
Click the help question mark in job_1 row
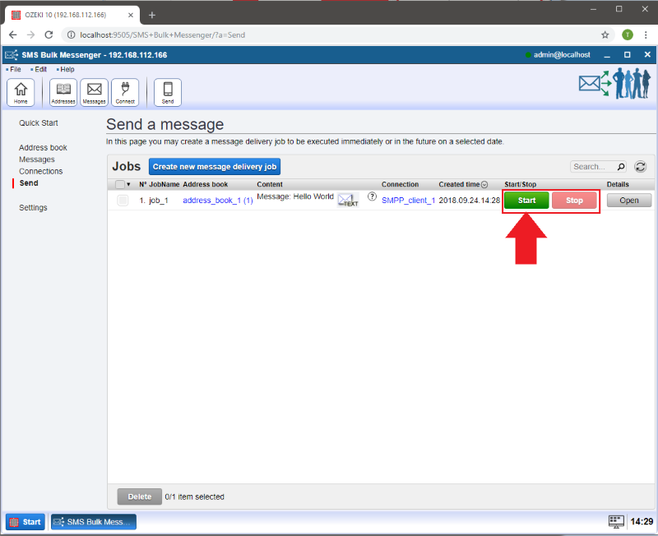pyautogui.click(x=372, y=197)
